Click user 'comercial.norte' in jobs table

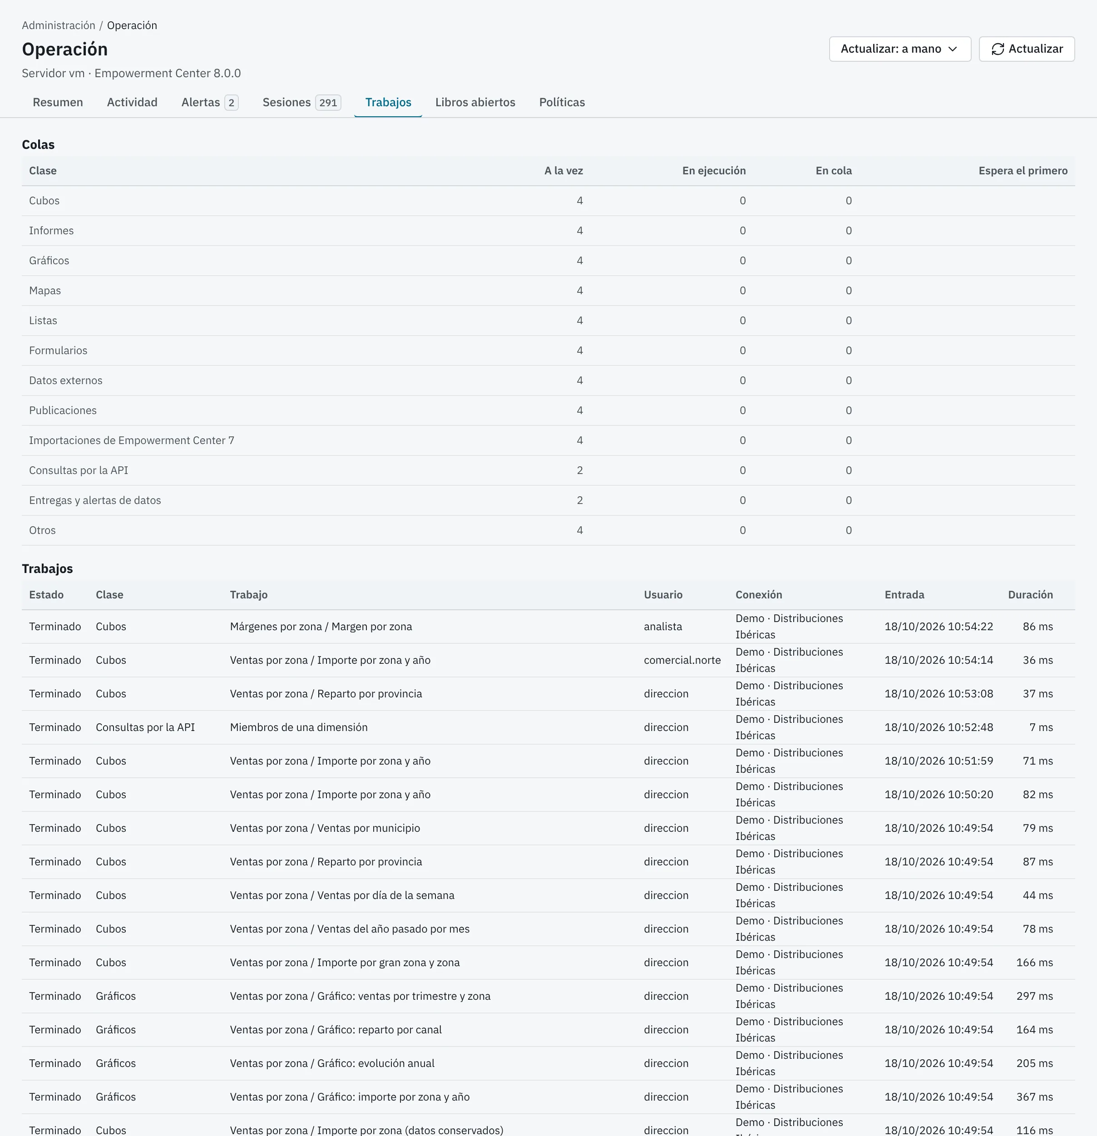[682, 660]
